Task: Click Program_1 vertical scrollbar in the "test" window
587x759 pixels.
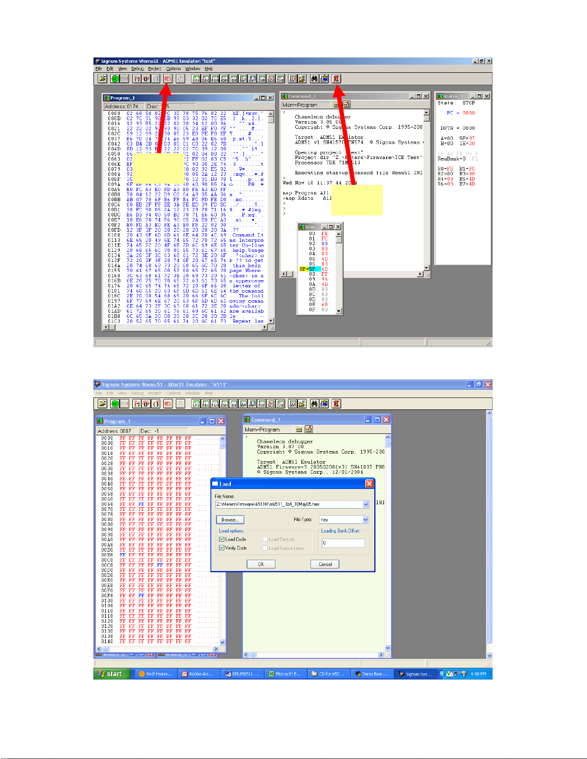Action: point(271,217)
